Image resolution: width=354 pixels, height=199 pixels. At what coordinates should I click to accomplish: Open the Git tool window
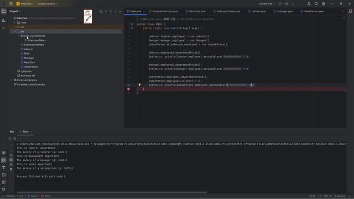[x=4, y=190]
